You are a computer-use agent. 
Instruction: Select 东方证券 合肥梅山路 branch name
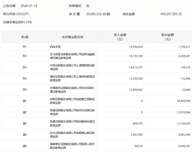pos(72,135)
